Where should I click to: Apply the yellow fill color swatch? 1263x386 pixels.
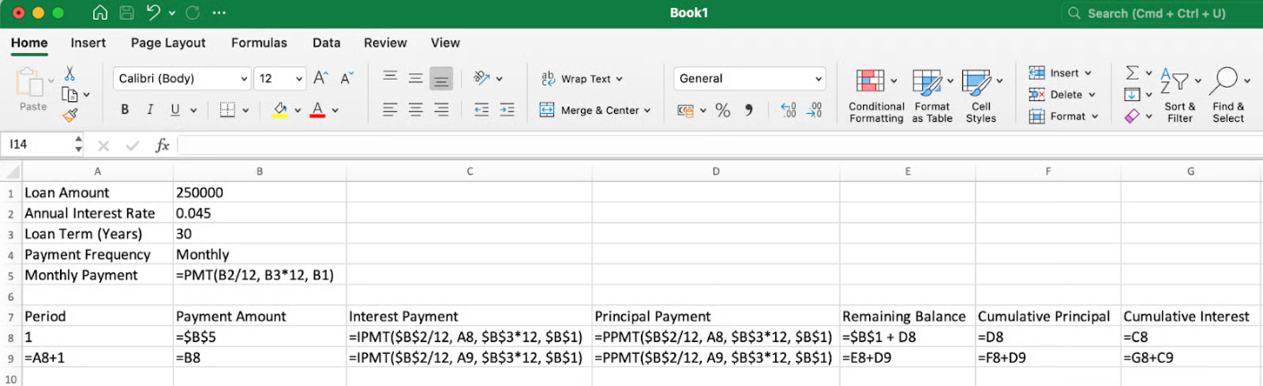coord(279,110)
